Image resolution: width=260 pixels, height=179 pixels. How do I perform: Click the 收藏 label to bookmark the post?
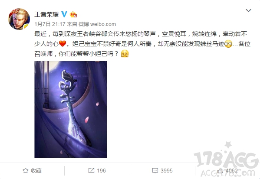36,171
